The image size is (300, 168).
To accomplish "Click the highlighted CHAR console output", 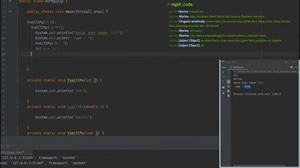I will point(247,87).
